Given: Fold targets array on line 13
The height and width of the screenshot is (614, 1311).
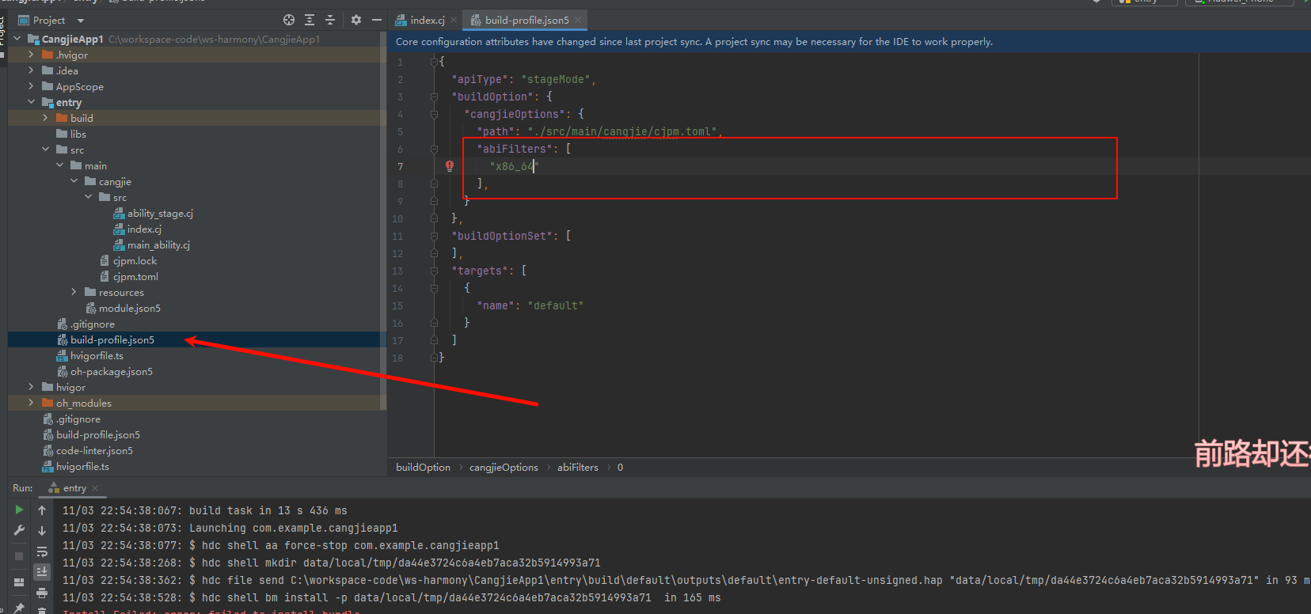Looking at the screenshot, I should click(x=434, y=271).
